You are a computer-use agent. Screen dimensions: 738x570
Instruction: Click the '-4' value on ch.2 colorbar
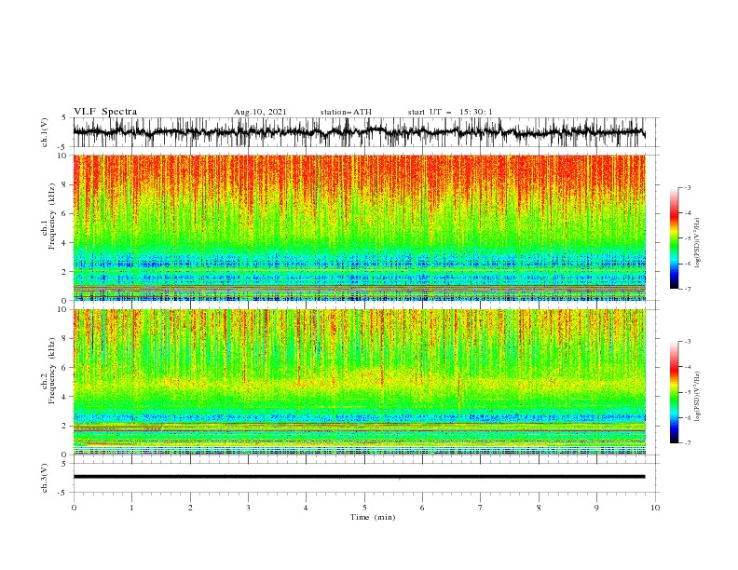click(687, 367)
